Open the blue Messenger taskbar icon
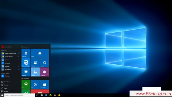 pyautogui.click(x=46, y=95)
